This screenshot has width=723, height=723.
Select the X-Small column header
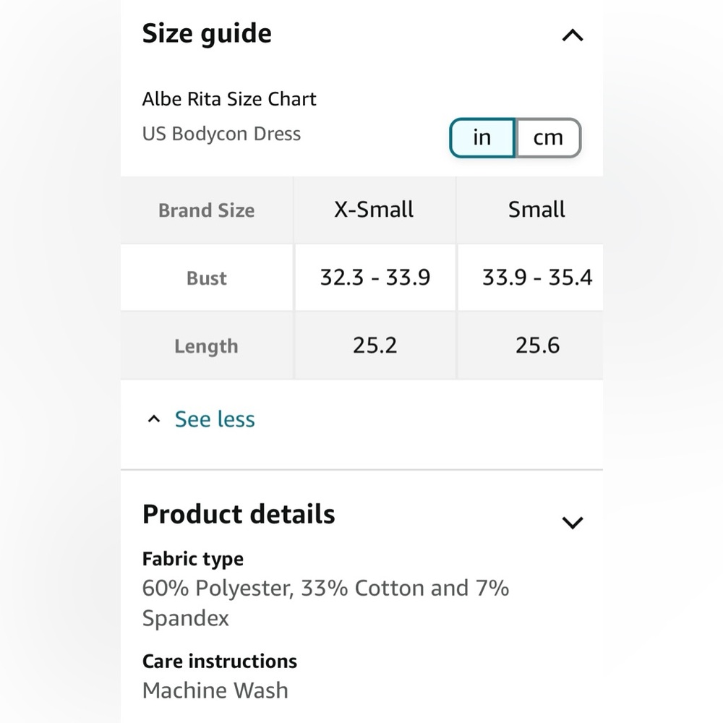[374, 210]
